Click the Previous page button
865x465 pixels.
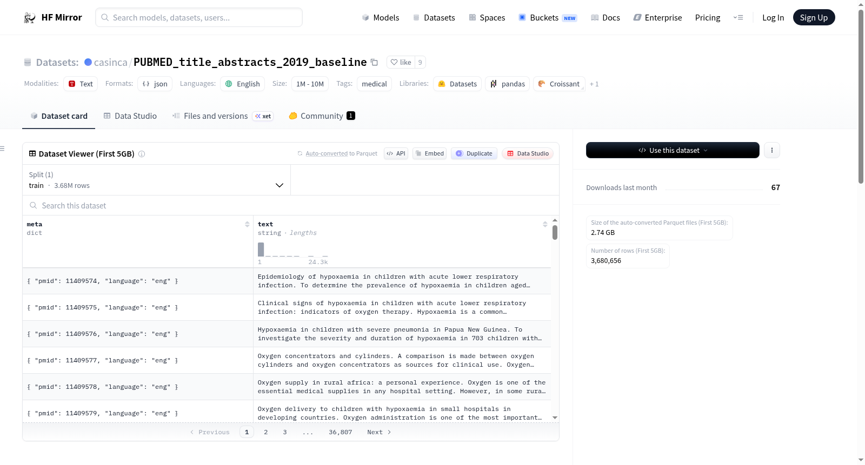click(210, 432)
